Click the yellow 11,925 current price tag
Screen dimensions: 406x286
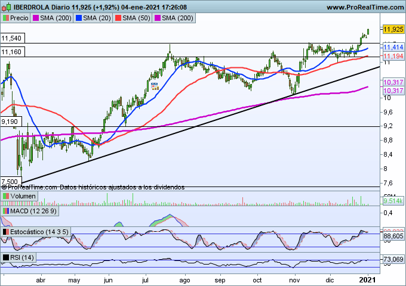tap(393, 29)
